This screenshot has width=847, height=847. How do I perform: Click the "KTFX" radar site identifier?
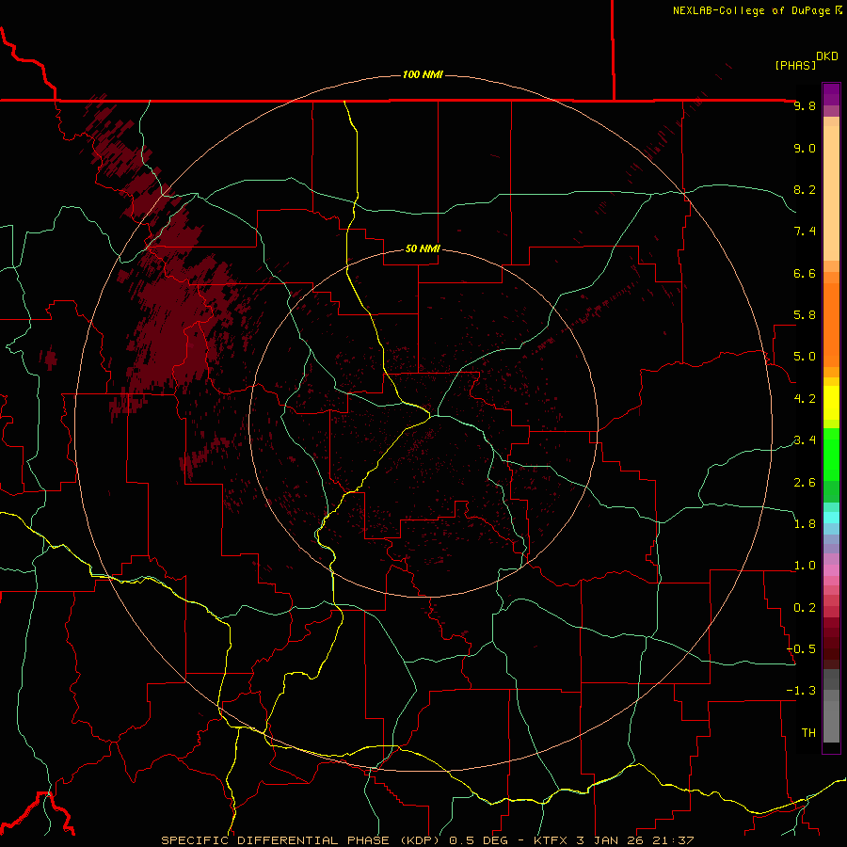pos(551,840)
